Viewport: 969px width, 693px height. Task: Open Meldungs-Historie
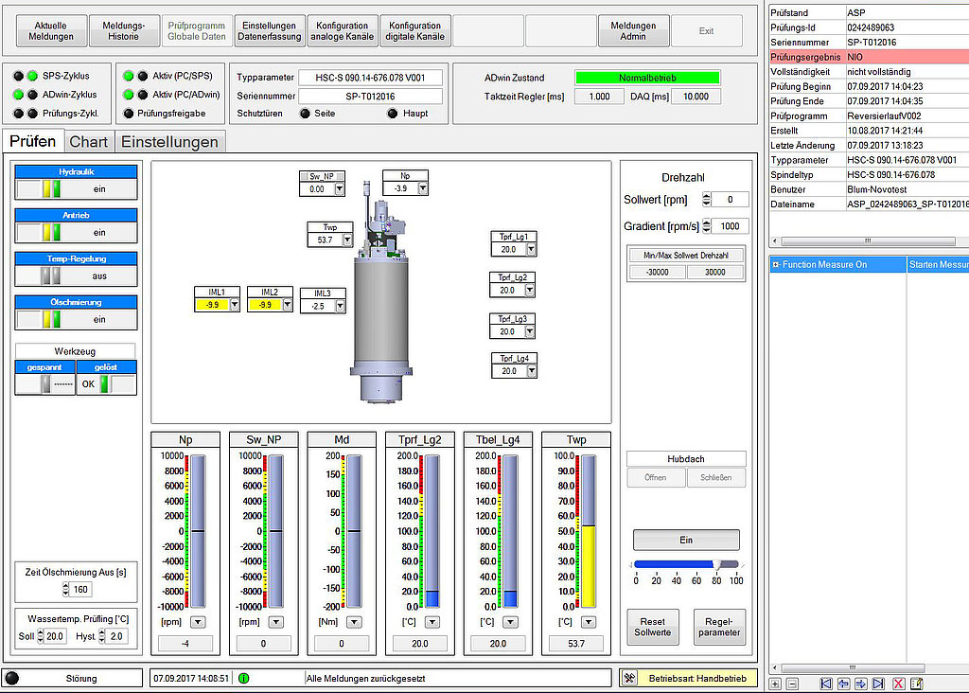(124, 31)
